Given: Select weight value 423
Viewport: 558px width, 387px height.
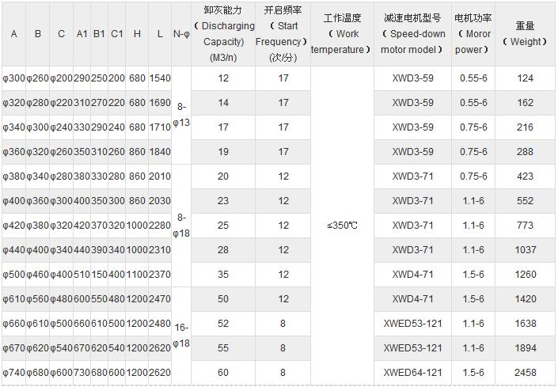Looking at the screenshot, I should 526,176.
